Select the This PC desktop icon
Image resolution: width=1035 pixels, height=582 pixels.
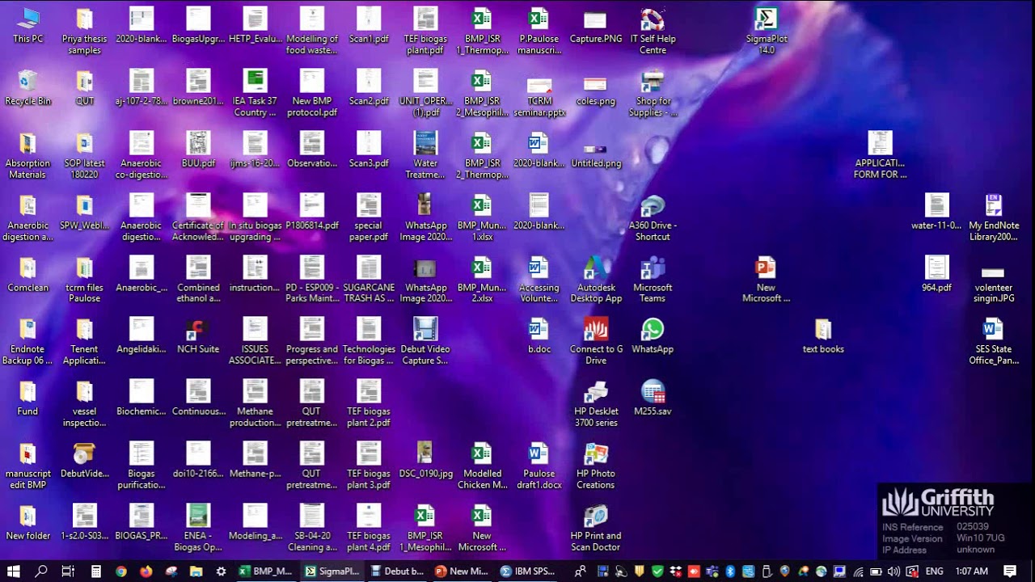pyautogui.click(x=28, y=26)
